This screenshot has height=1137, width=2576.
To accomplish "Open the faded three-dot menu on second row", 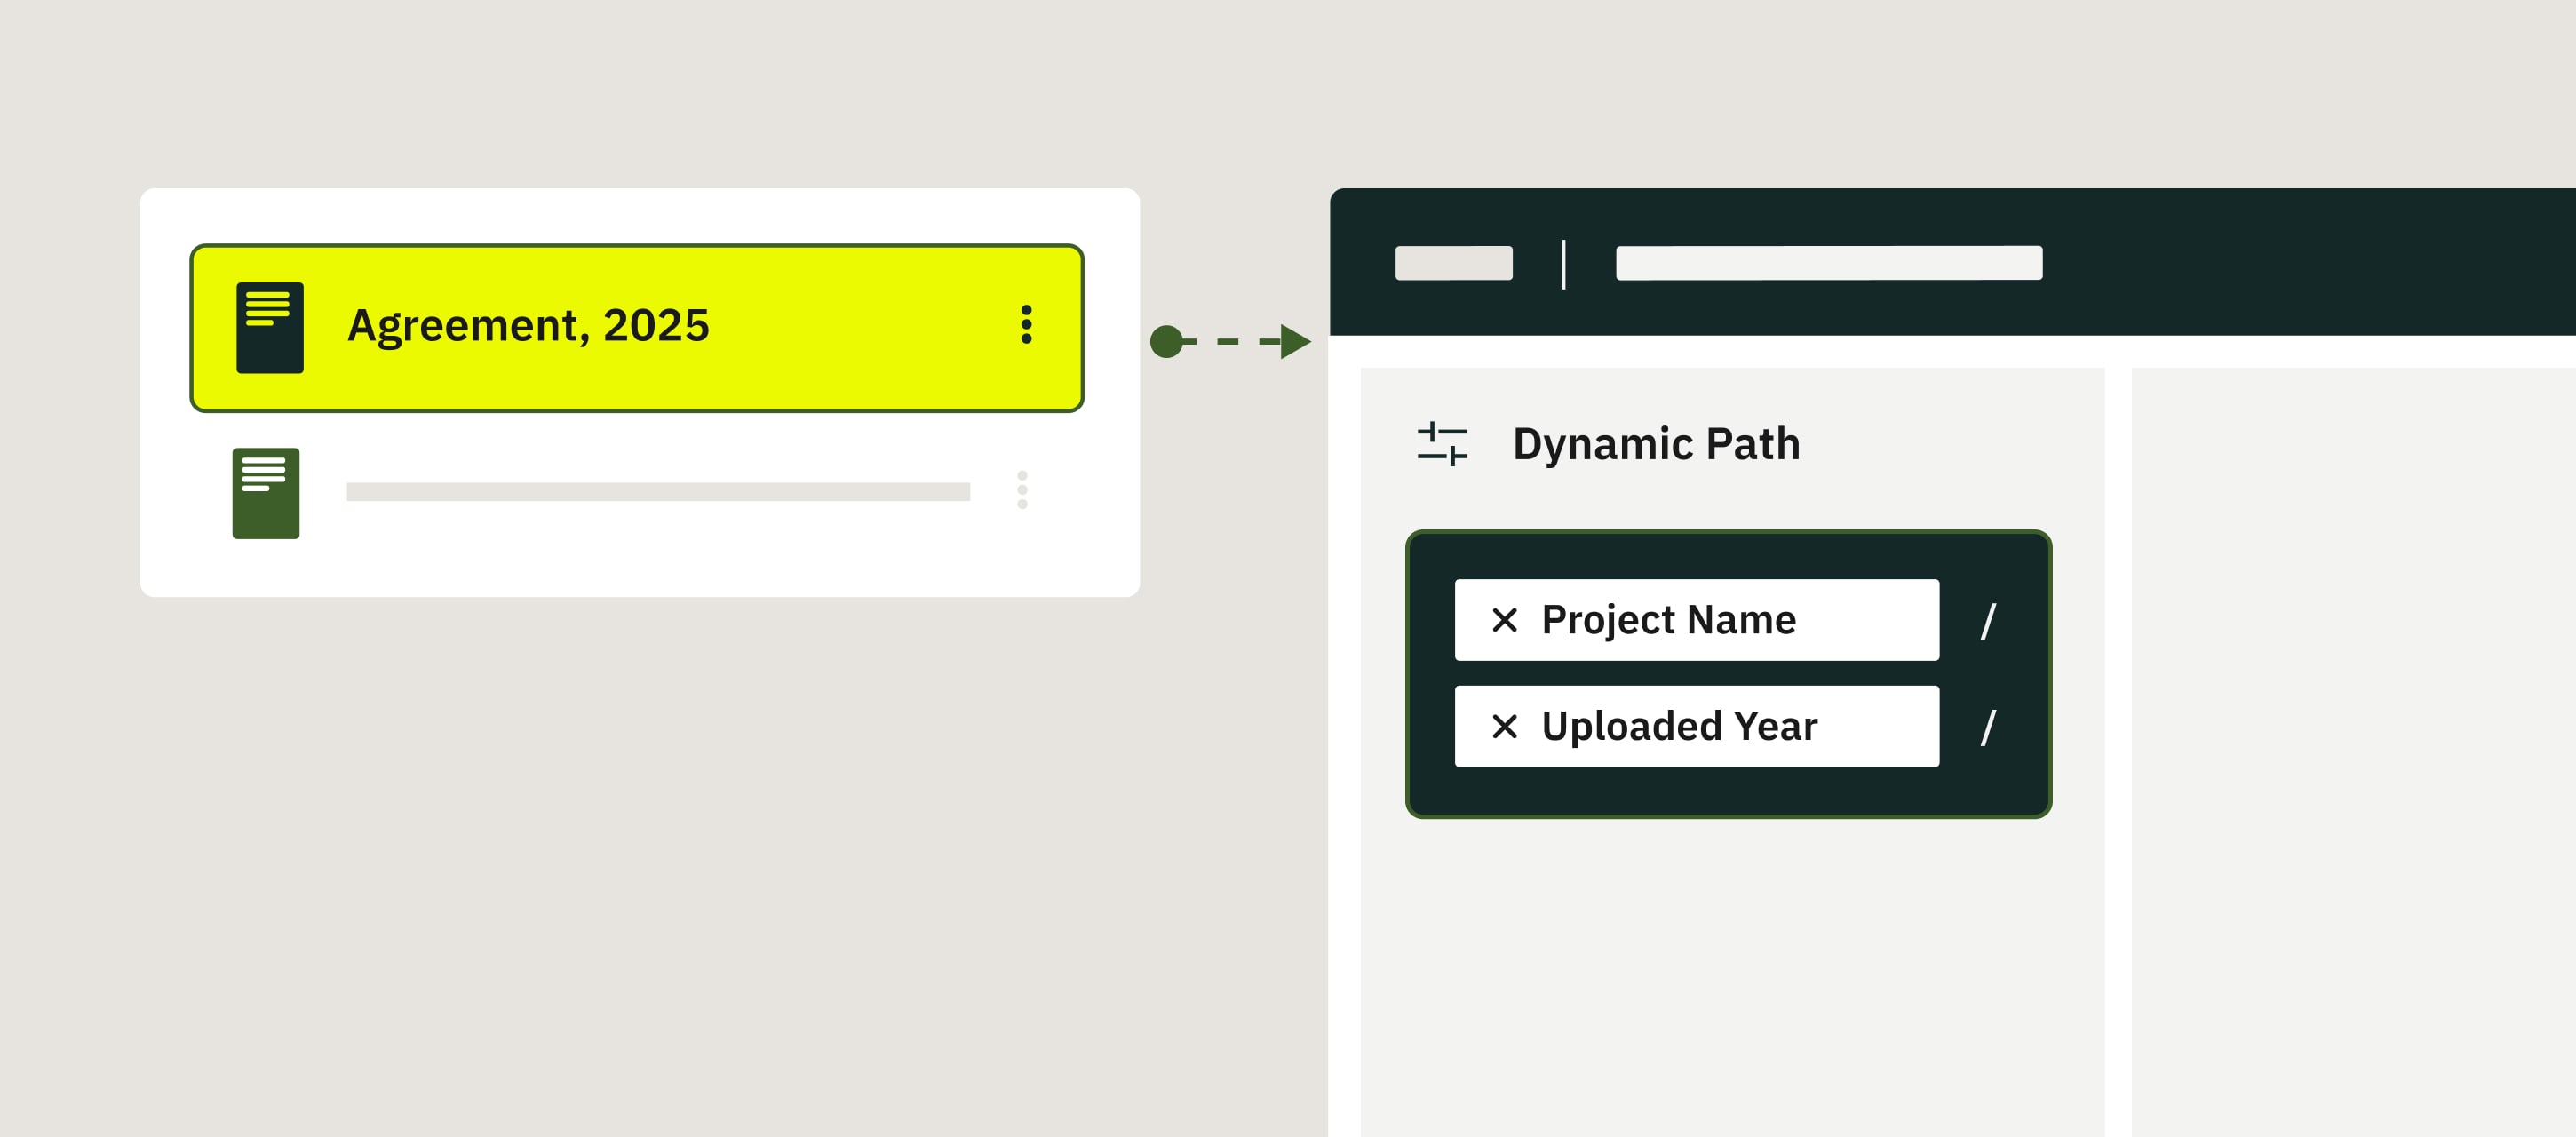I will point(1022,490).
